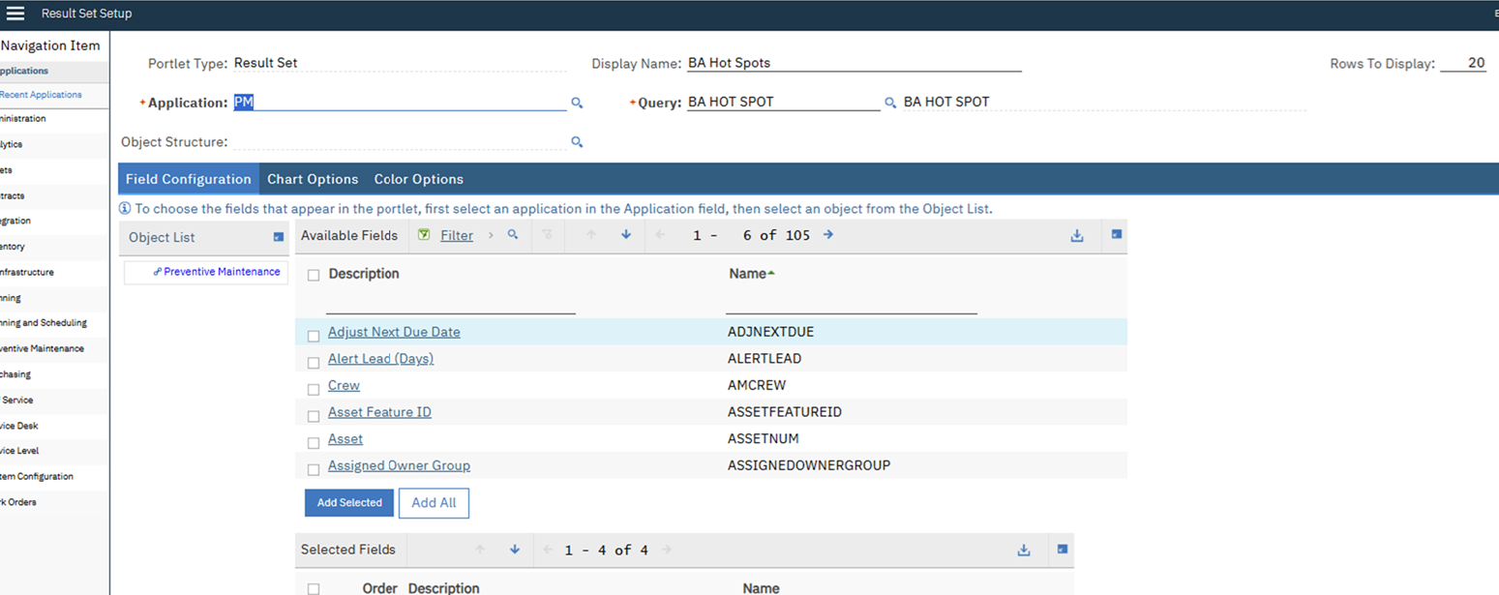
Task: Download the Available Fields table
Action: 1077,236
